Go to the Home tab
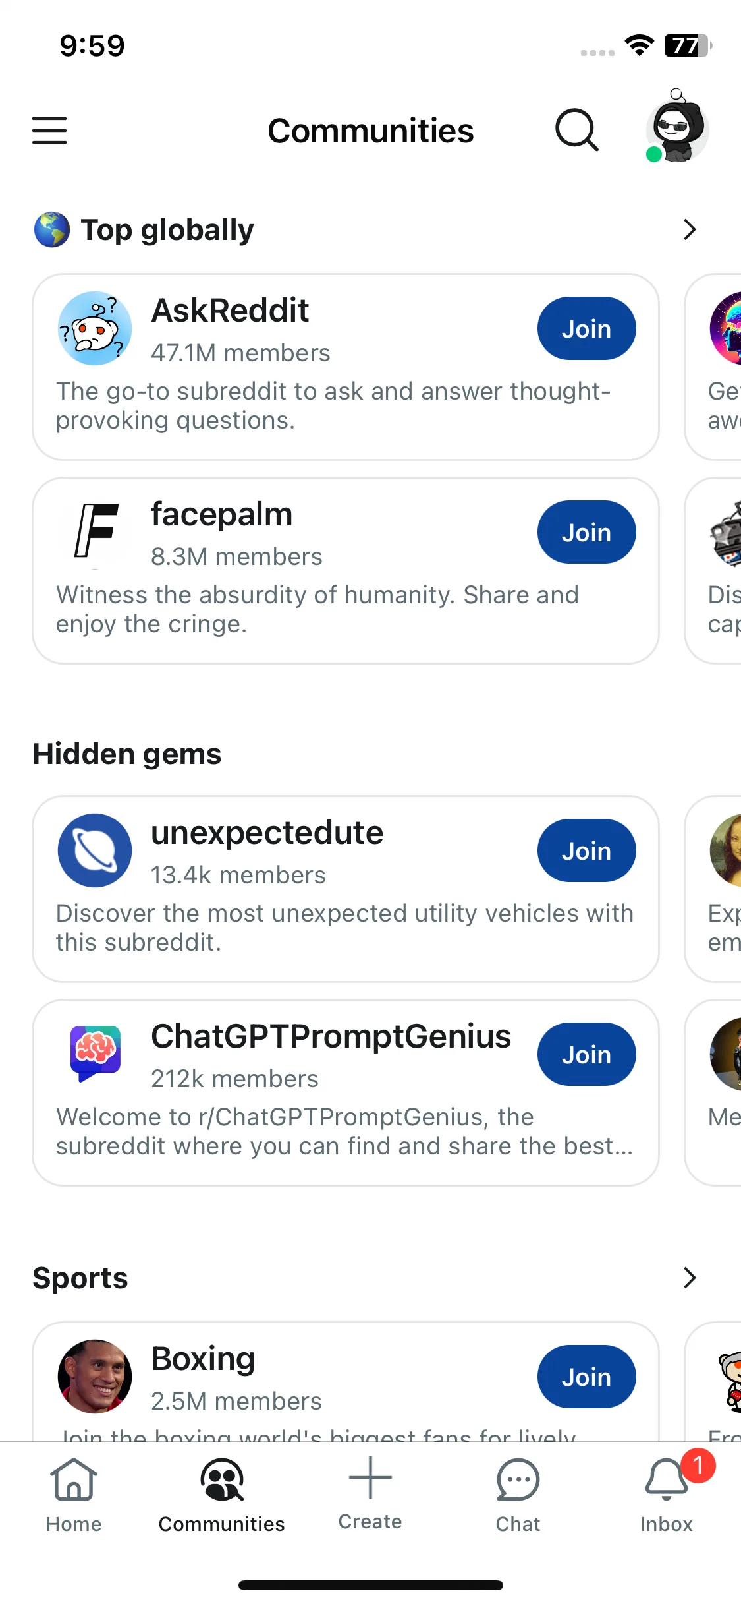Screen dimensions: 741x1606 click(74, 1495)
